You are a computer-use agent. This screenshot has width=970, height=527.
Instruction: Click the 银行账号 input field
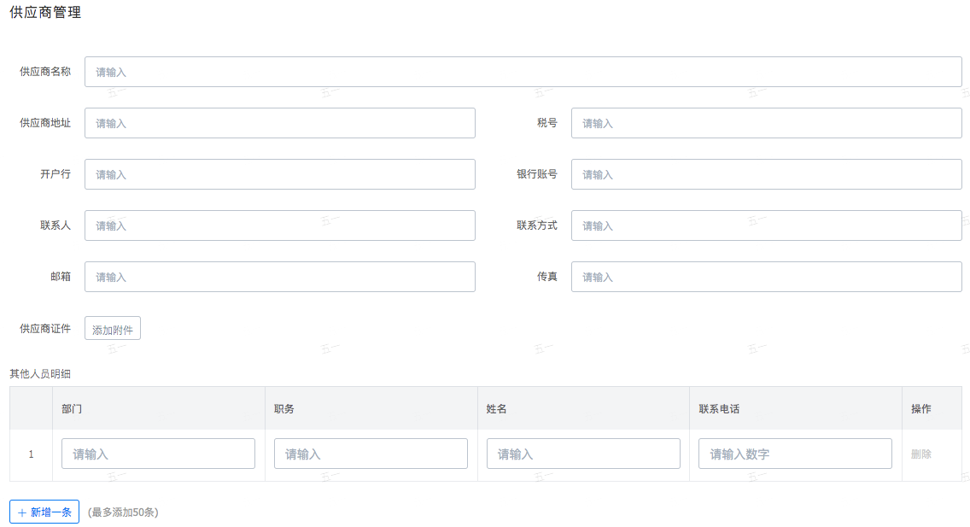click(766, 174)
